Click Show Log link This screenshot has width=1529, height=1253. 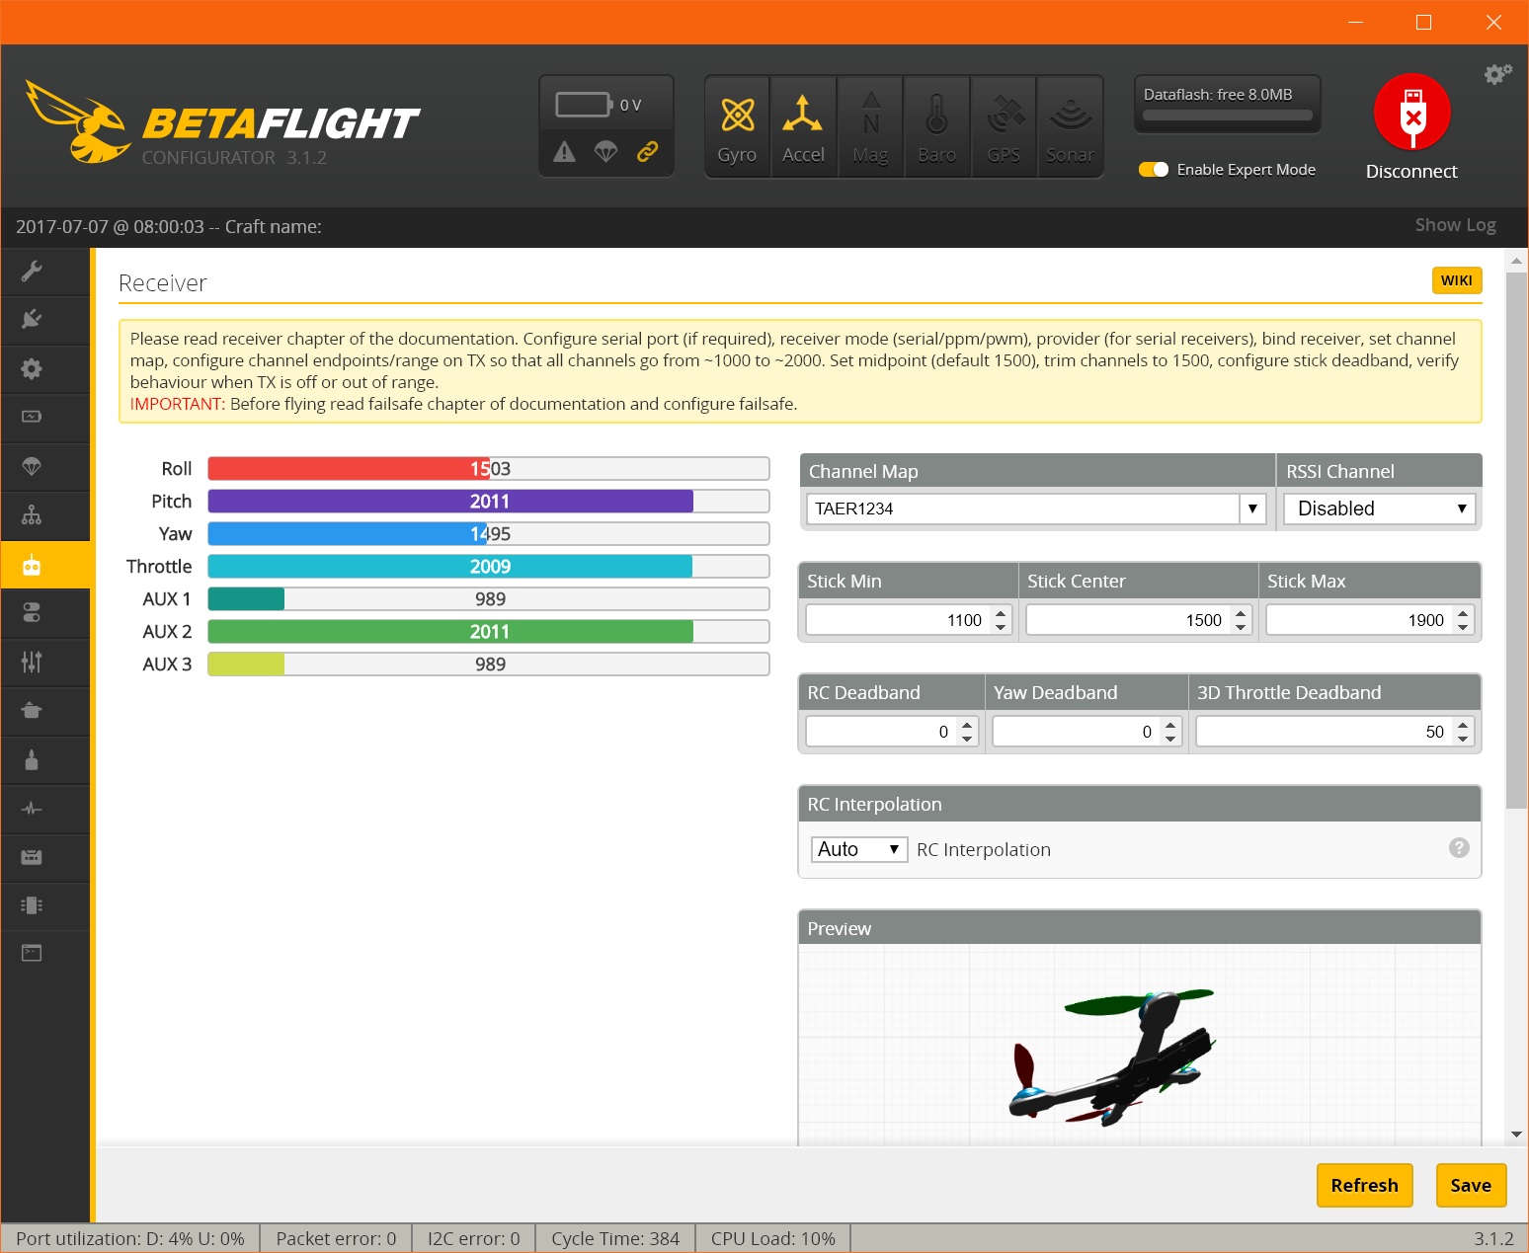pyautogui.click(x=1455, y=225)
